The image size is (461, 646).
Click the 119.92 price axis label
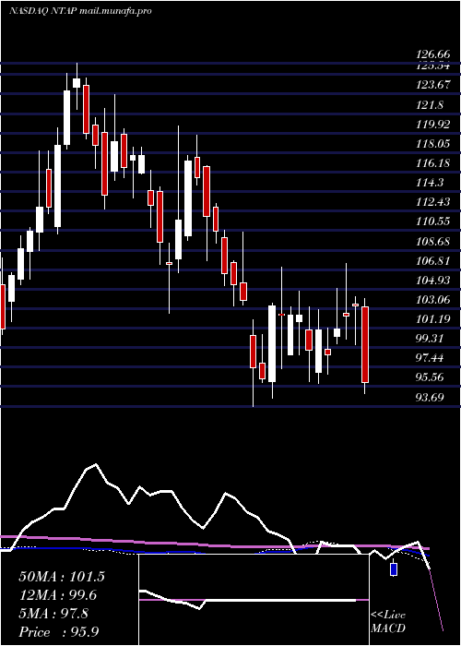tap(433, 125)
